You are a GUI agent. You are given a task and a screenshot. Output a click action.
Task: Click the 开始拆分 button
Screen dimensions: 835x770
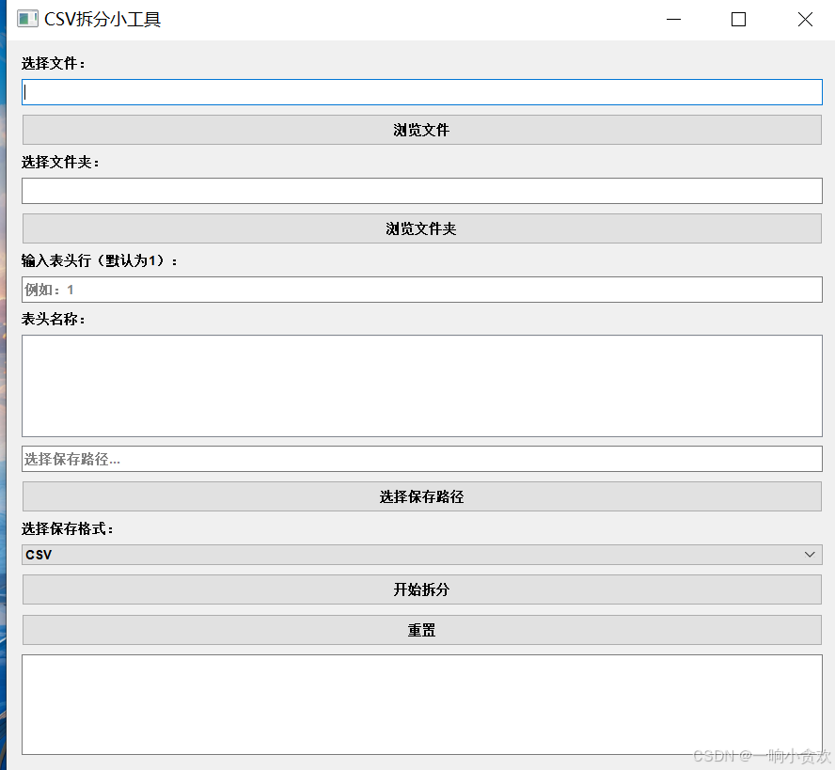tap(422, 589)
